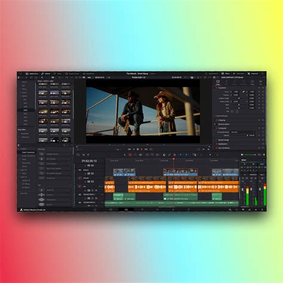Screen dimensions: 283x283
Task: Toggle the Zoom link chain icon
Action: pyautogui.click(x=243, y=92)
